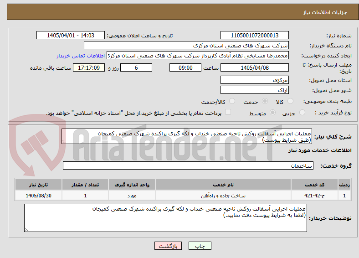Click the گروه خدمت field ساختمان

pyautogui.click(x=188, y=165)
